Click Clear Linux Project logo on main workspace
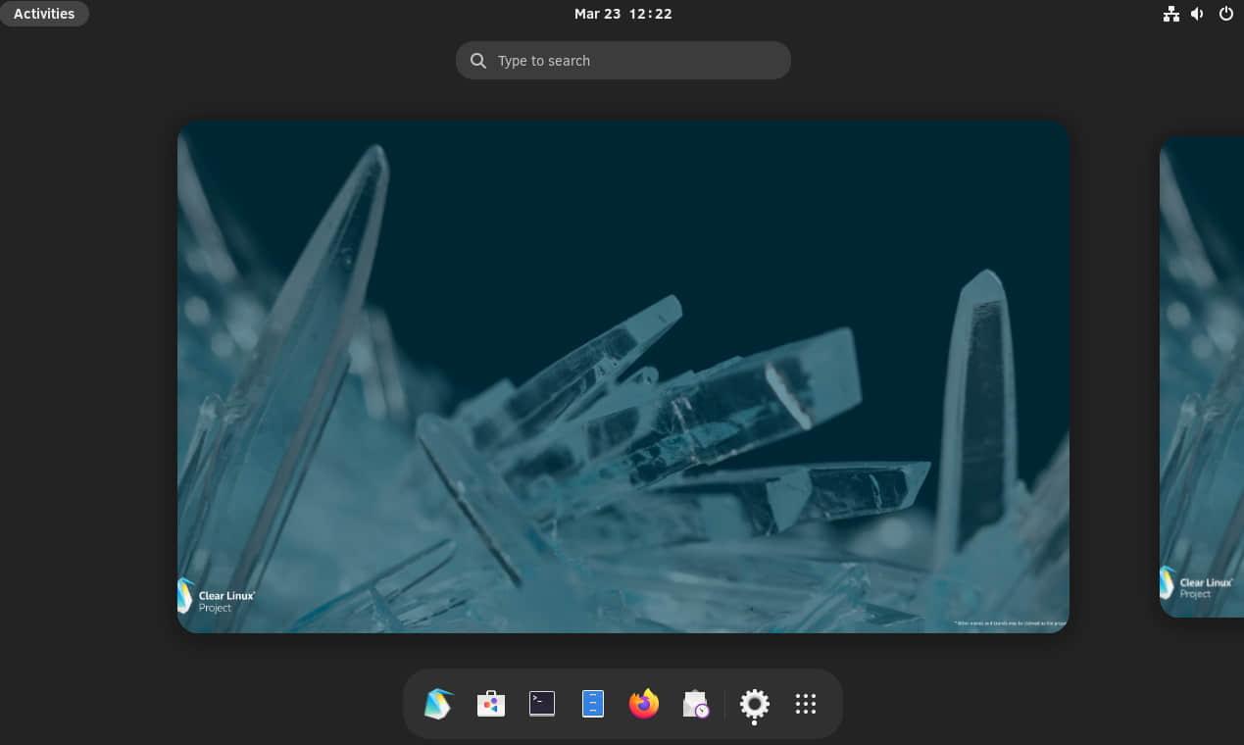The width and height of the screenshot is (1244, 745). click(x=217, y=595)
